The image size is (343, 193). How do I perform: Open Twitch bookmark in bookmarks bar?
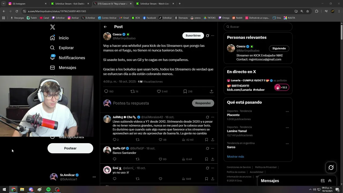32,18
